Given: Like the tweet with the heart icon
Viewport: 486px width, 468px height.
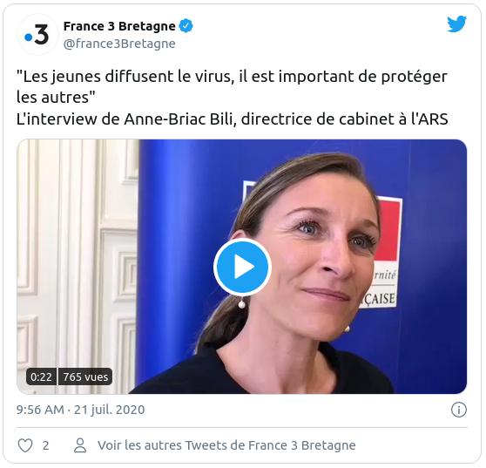Looking at the screenshot, I should pyautogui.click(x=25, y=445).
